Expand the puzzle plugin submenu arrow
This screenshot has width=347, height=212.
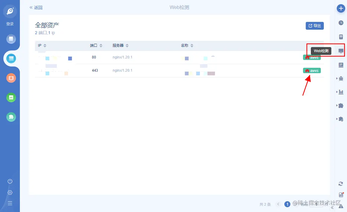[x=337, y=105]
